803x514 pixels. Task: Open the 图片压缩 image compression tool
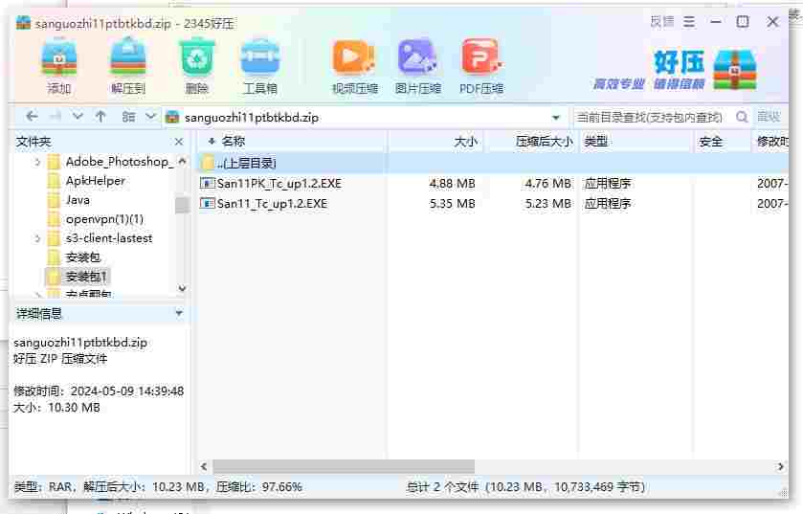[x=417, y=67]
